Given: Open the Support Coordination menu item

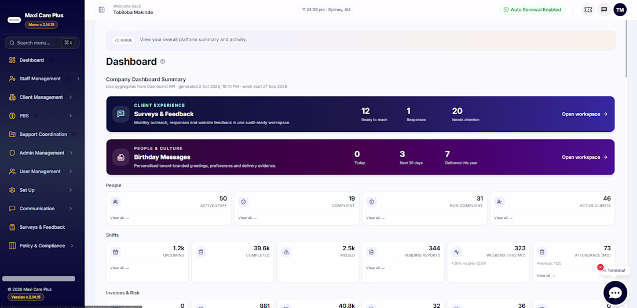Looking at the screenshot, I should click(42, 134).
